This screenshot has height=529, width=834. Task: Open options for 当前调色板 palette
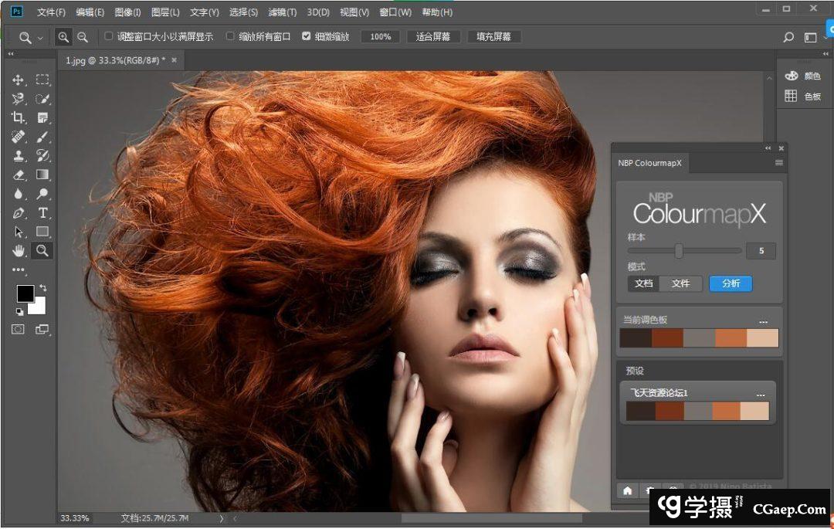(x=763, y=321)
